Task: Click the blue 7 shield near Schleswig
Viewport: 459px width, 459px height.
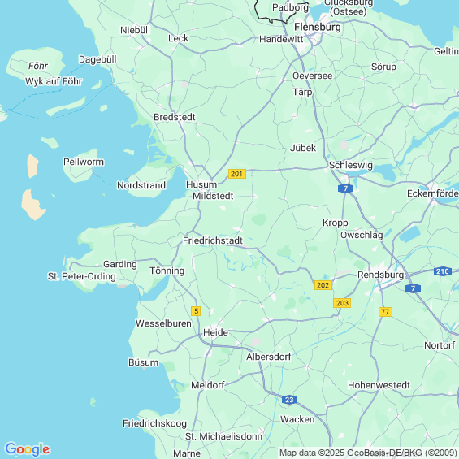Action: point(345,188)
